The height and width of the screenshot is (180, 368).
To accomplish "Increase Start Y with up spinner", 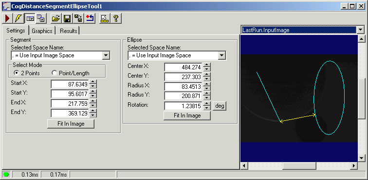I will pyautogui.click(x=93, y=92).
